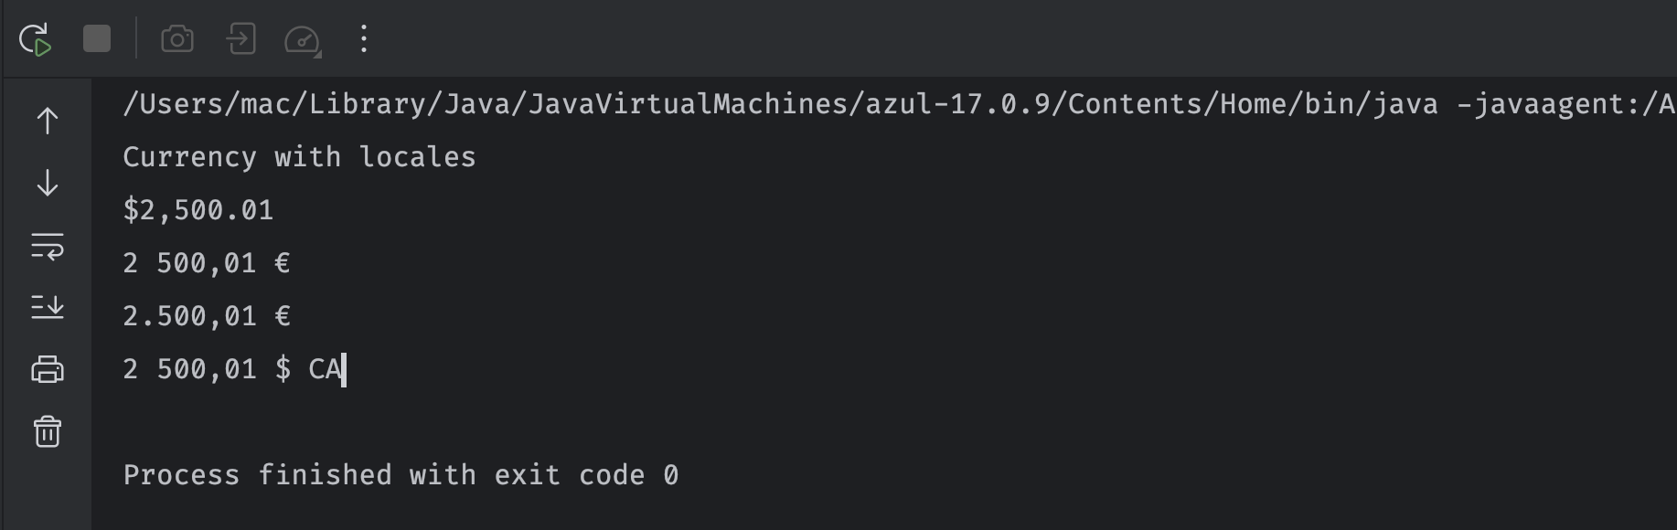Open the speedometer profiler icon

point(303,39)
